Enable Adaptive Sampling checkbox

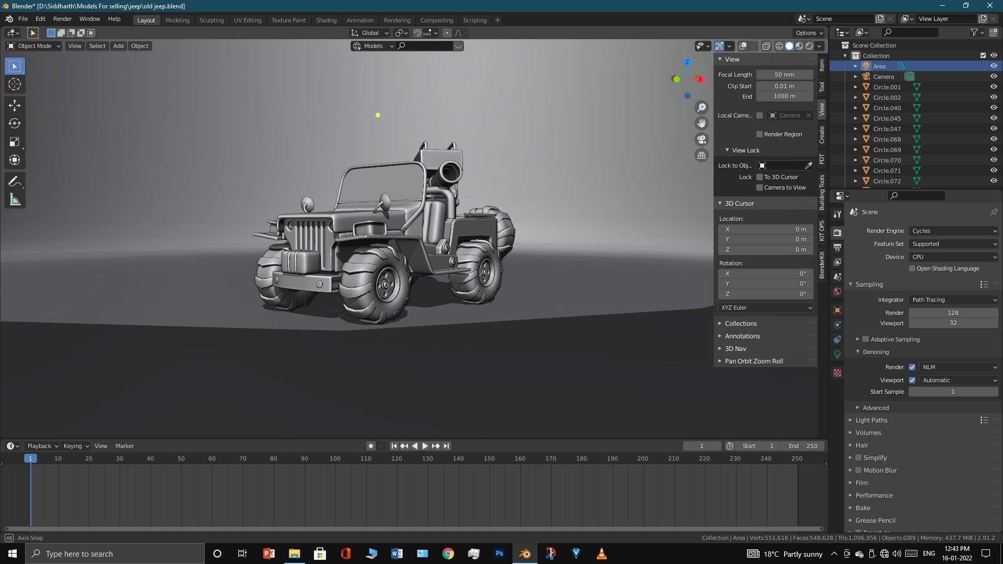point(866,339)
